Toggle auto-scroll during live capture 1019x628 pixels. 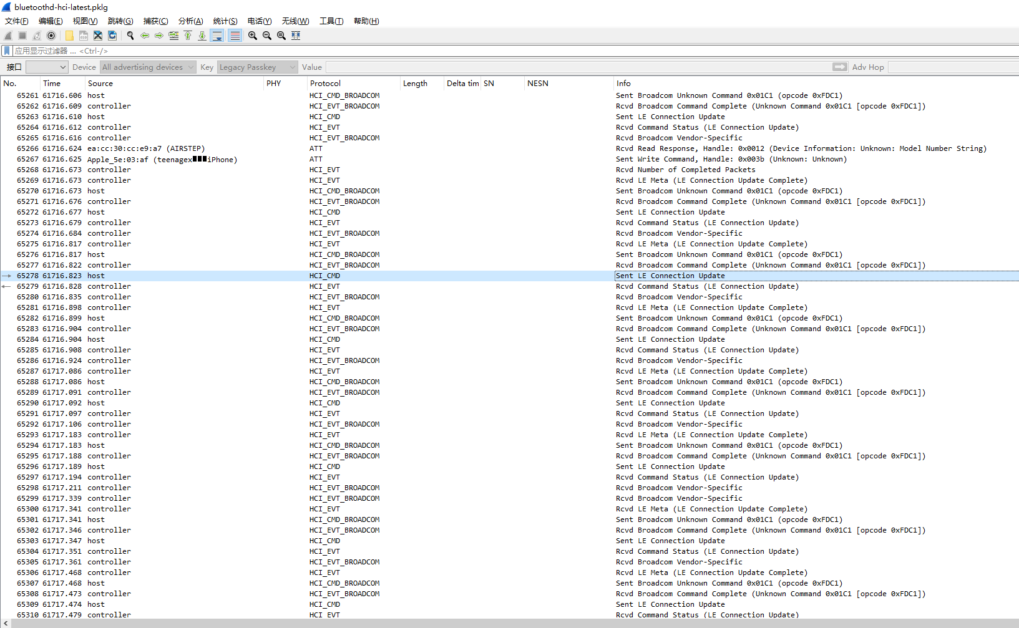tap(217, 36)
